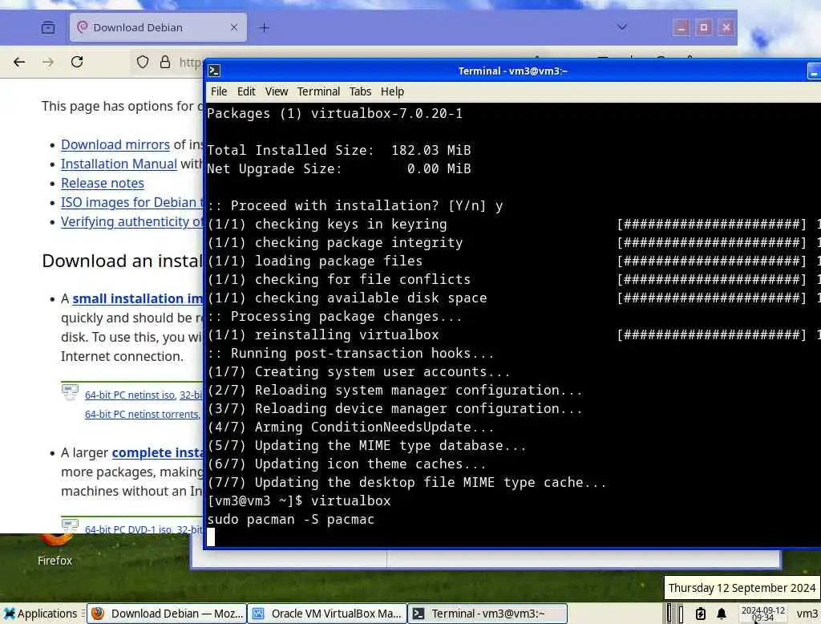Open the Applications menu in panel

41,614
